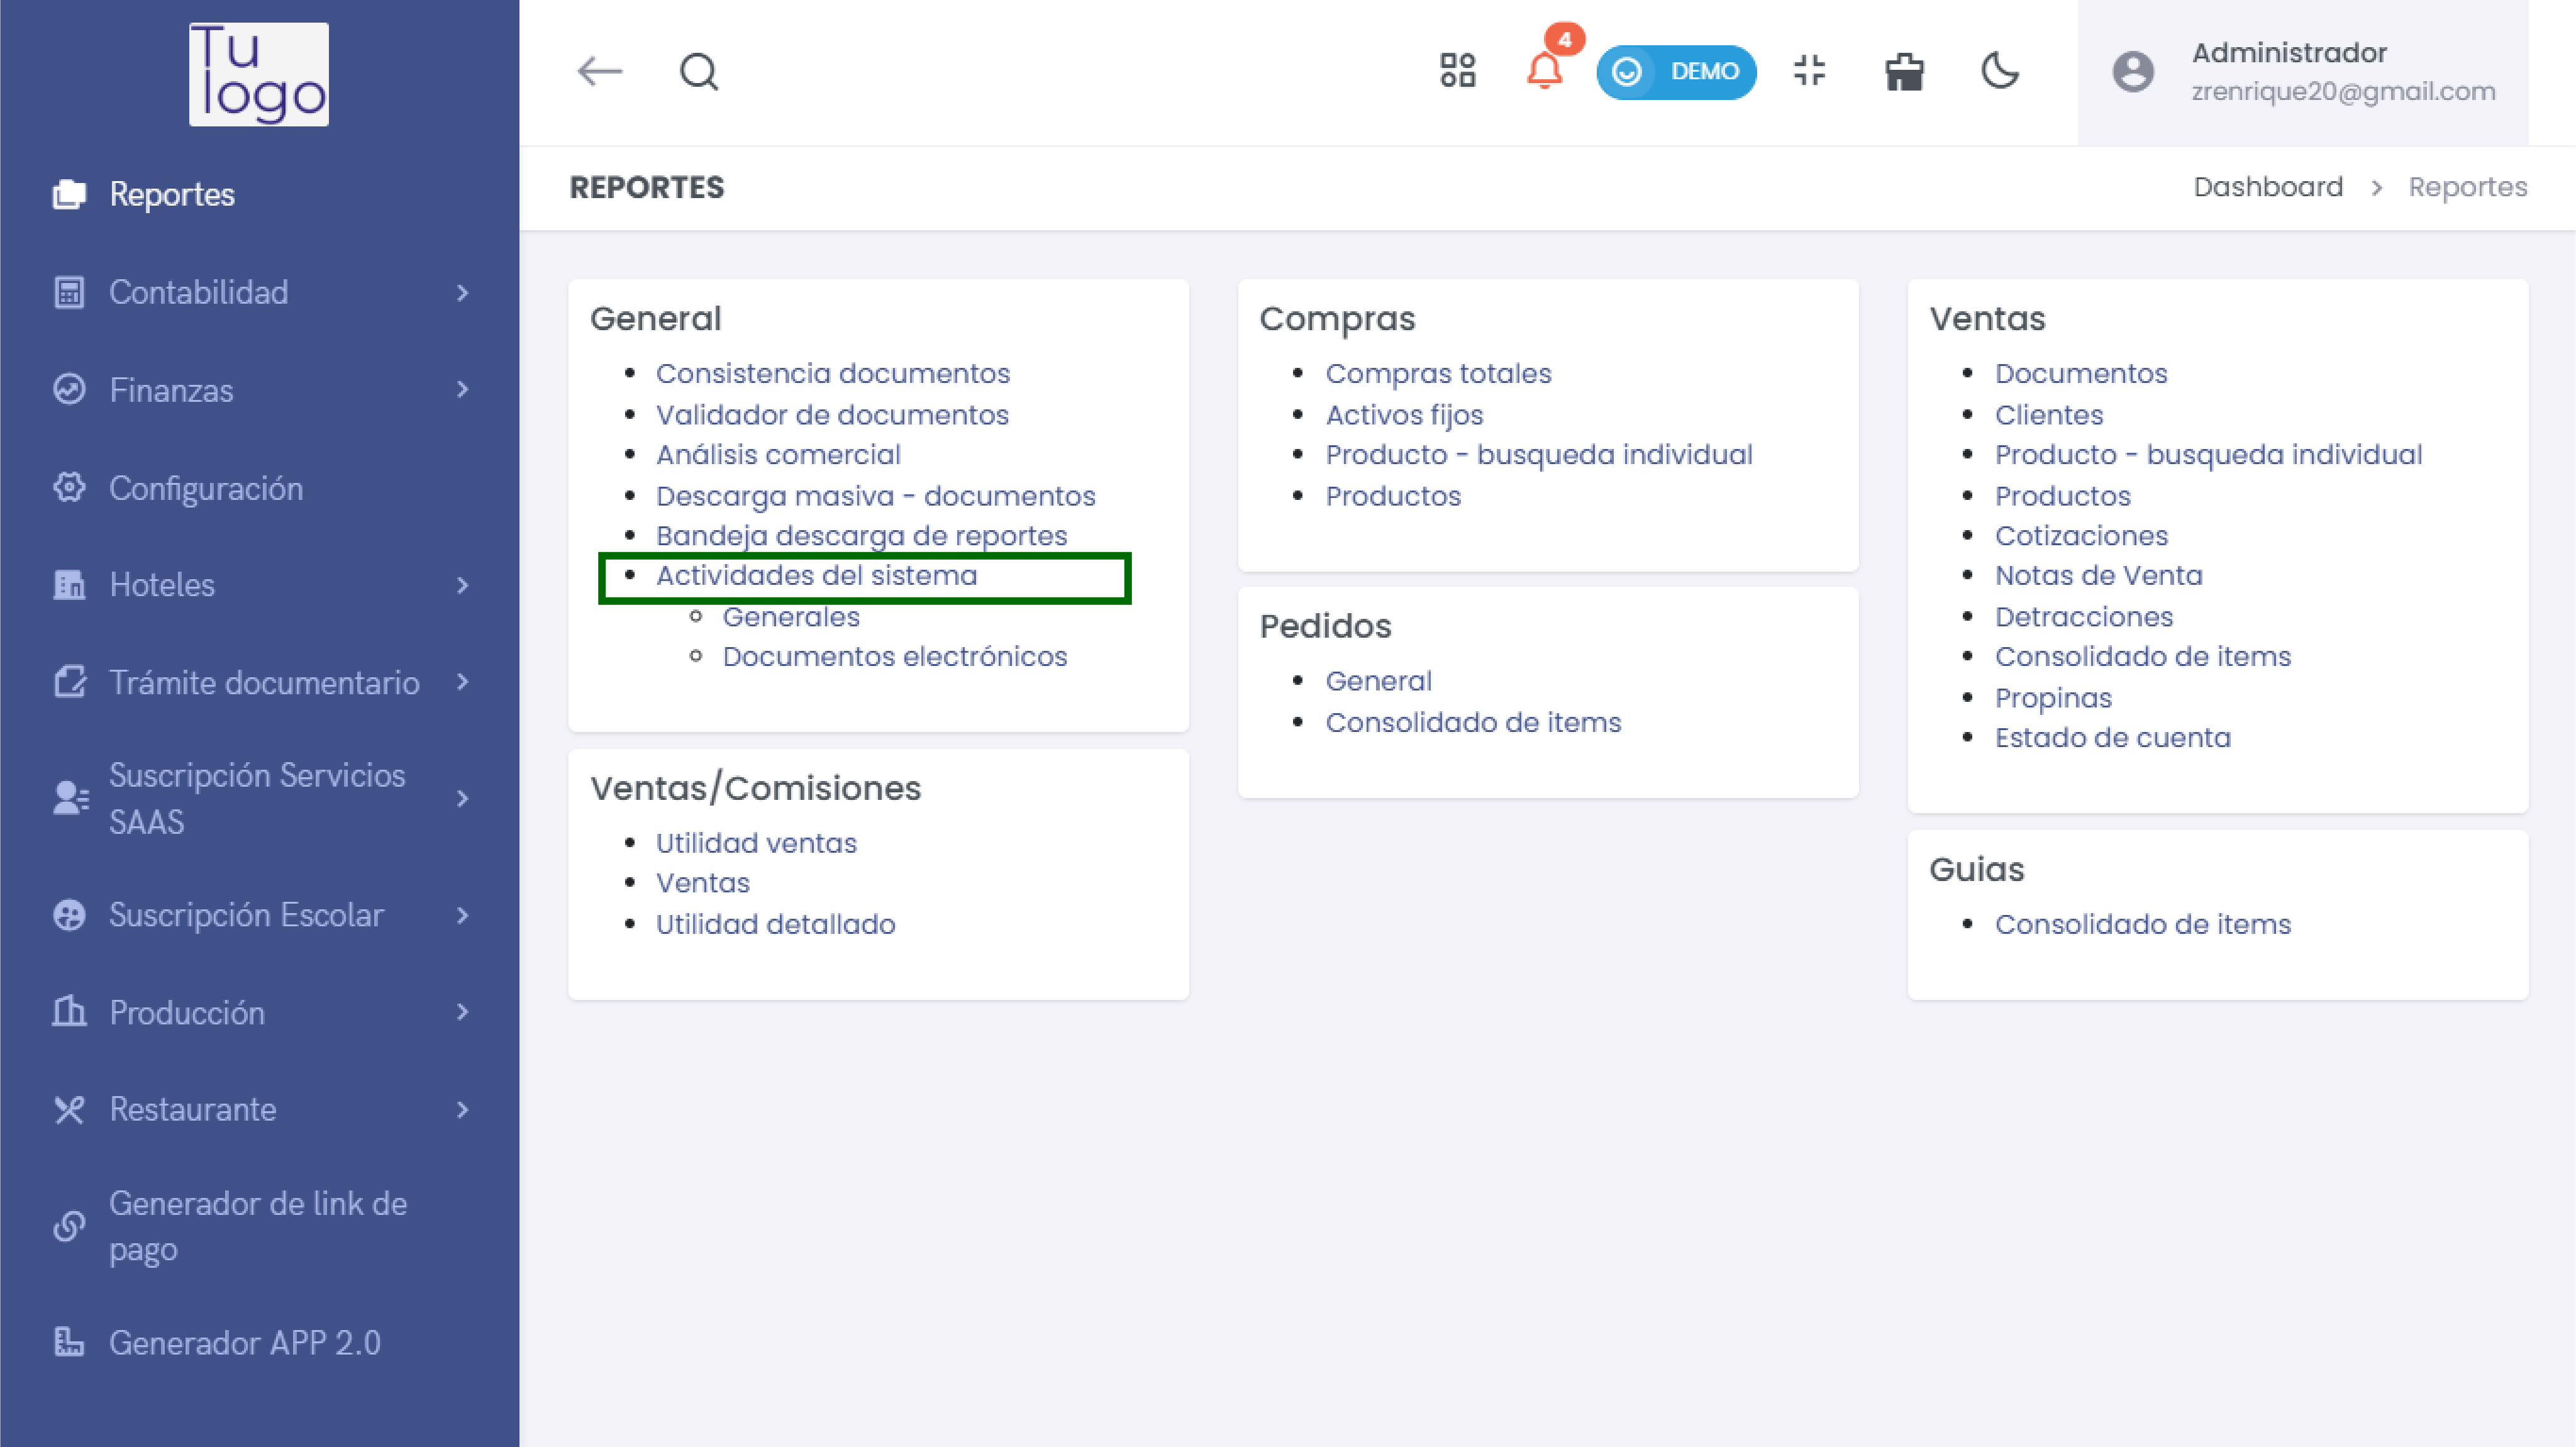Click the Producción factory icon
2576x1447 pixels.
69,1012
